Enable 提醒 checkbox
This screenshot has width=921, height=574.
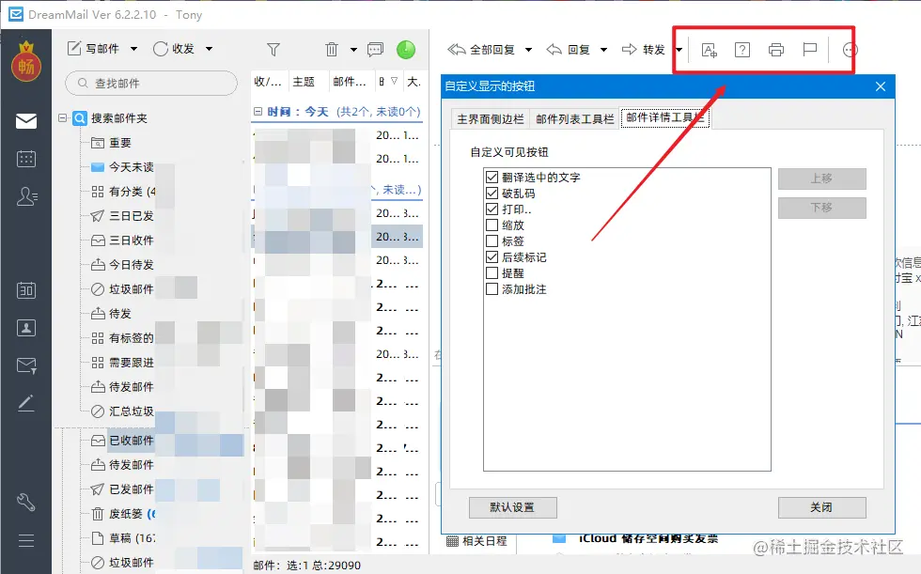point(492,273)
